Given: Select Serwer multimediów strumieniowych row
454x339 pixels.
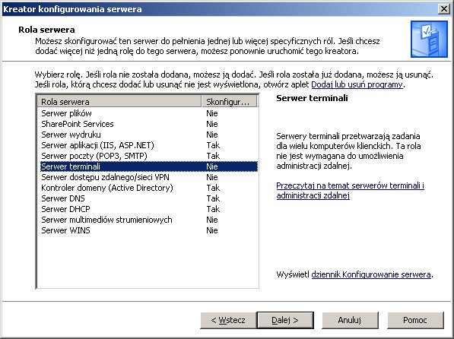Looking at the screenshot, I should point(149,220).
